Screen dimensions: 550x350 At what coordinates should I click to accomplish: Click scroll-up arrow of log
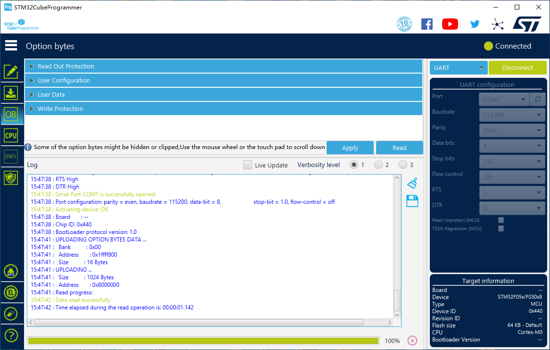pyautogui.click(x=397, y=178)
